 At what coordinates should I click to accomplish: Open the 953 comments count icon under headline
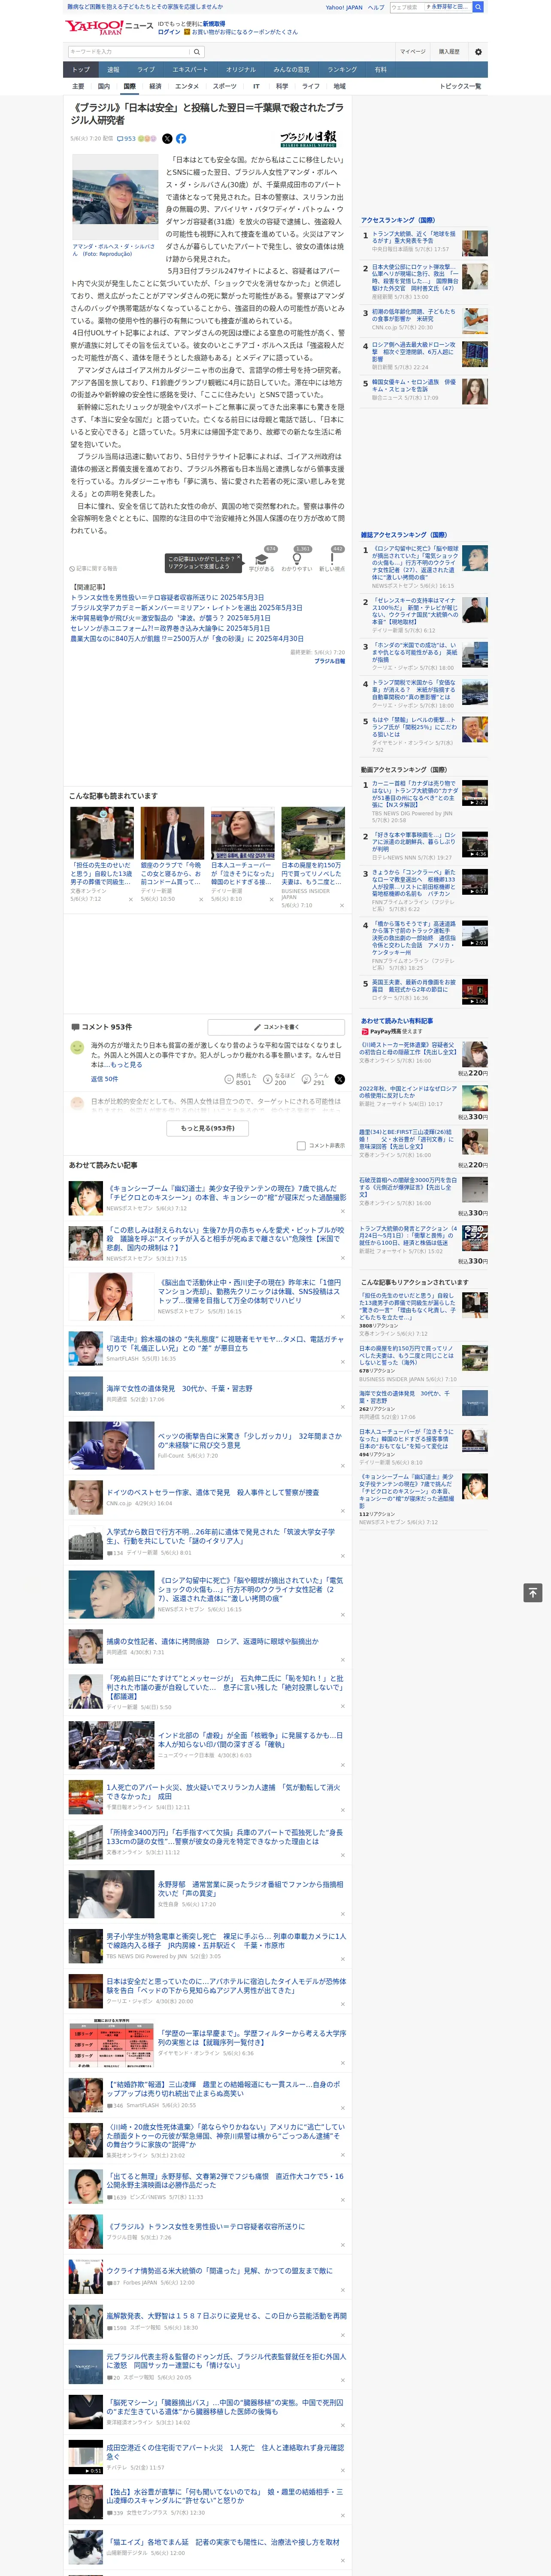[x=126, y=139]
